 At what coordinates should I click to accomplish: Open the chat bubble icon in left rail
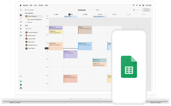pos(21,25)
